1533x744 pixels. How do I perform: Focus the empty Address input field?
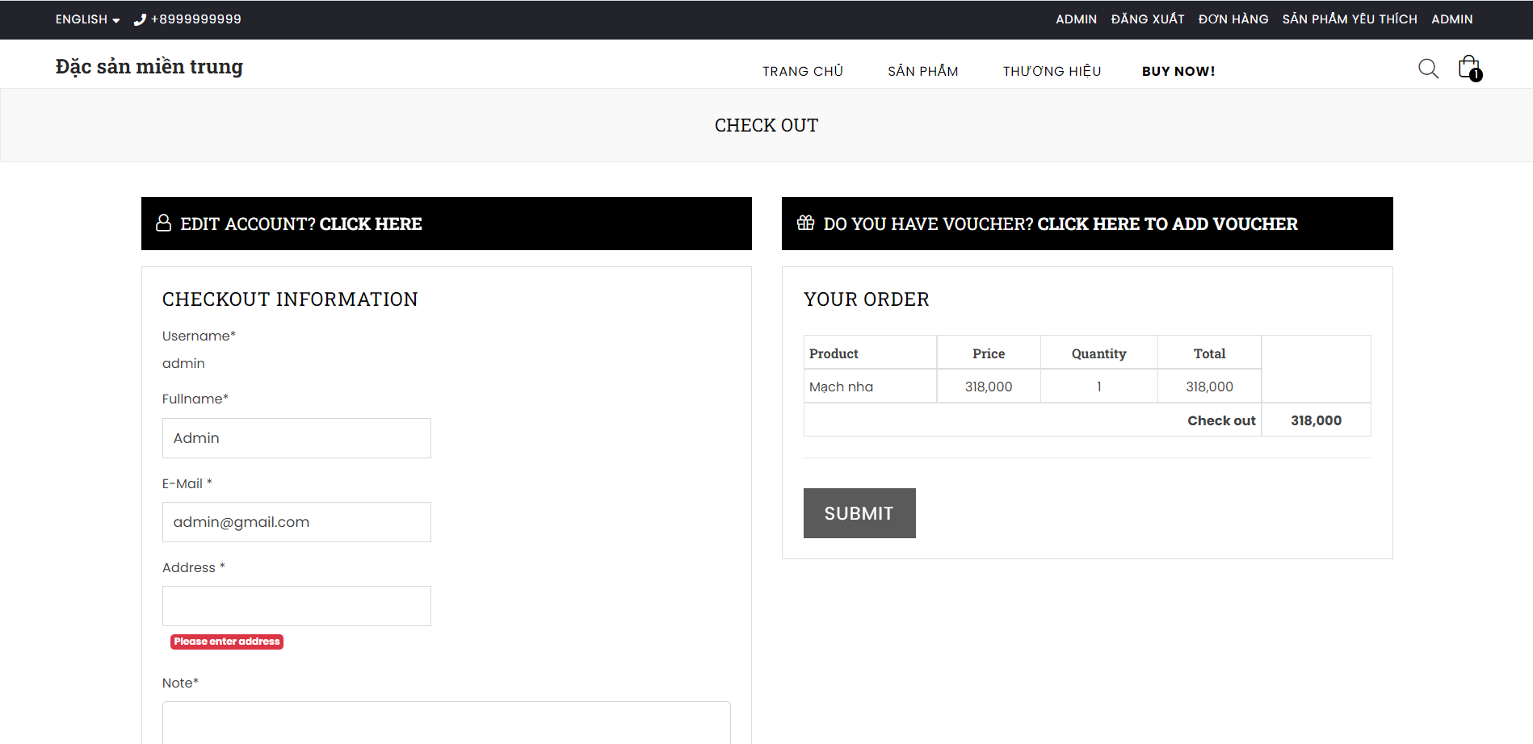[x=296, y=606]
